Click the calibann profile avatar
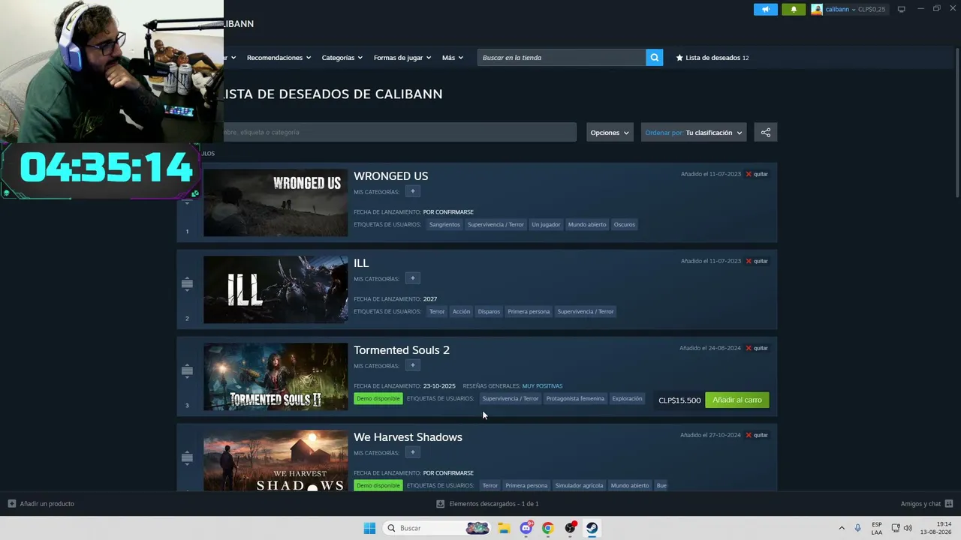 point(817,9)
